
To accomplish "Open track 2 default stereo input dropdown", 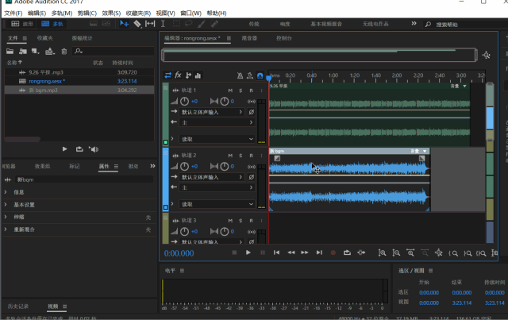I will point(212,177).
